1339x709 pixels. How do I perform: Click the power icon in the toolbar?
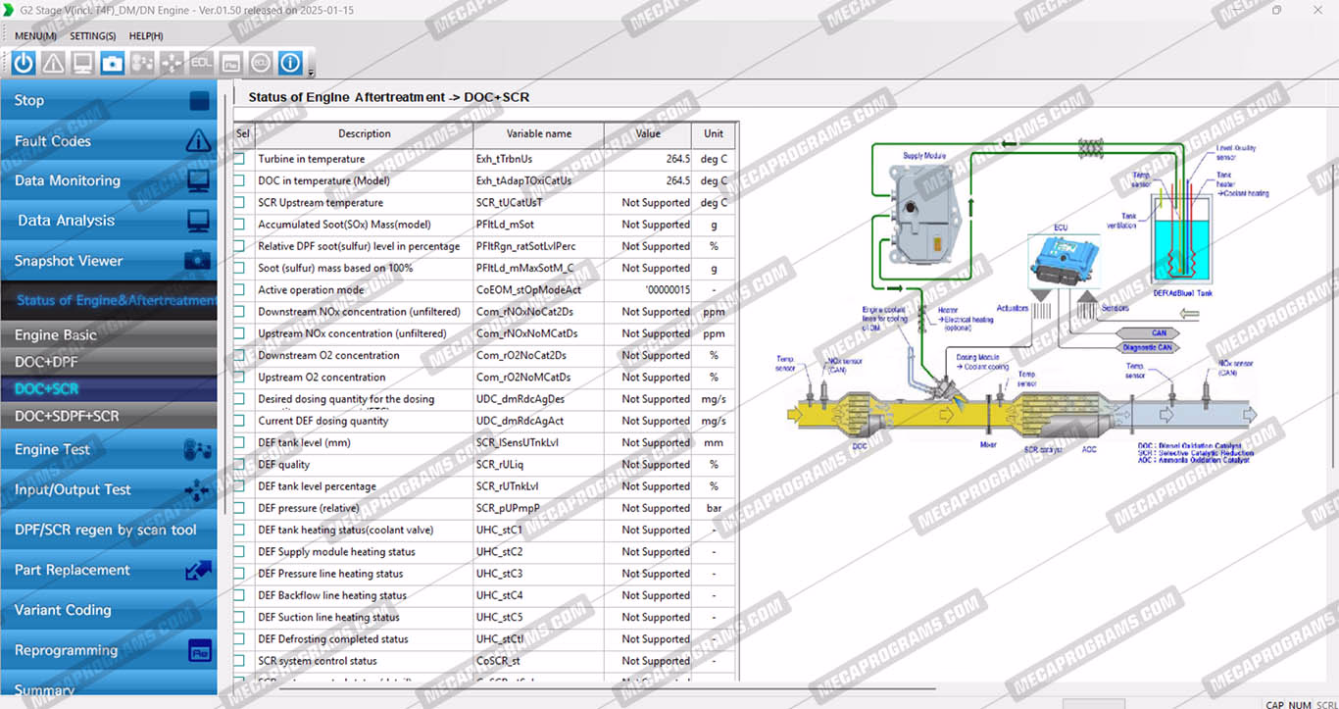[24, 63]
